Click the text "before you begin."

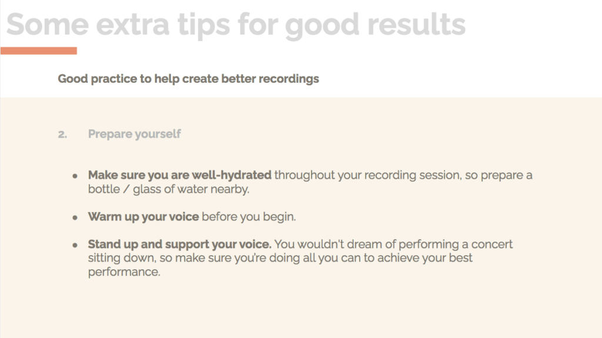(249, 217)
